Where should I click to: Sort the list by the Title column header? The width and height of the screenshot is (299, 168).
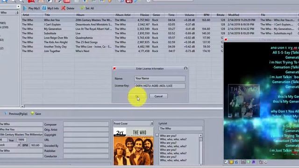tap(59, 15)
